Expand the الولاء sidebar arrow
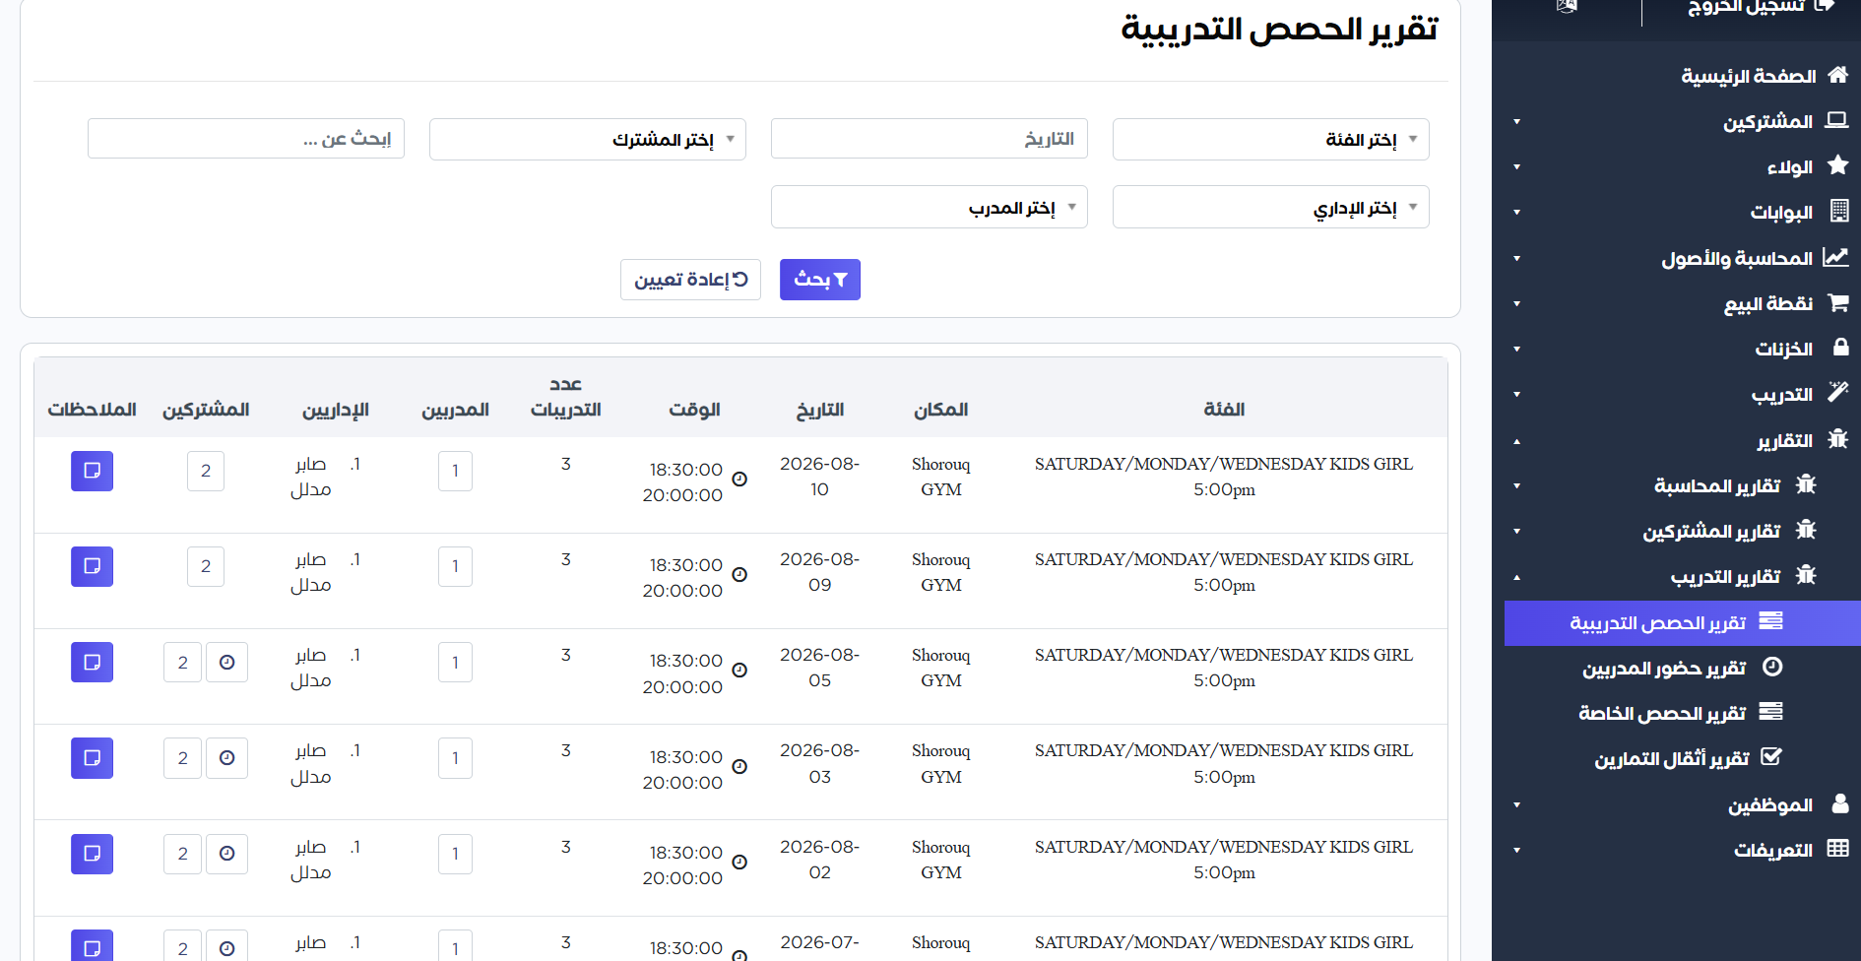This screenshot has height=961, width=1861. tap(1516, 167)
